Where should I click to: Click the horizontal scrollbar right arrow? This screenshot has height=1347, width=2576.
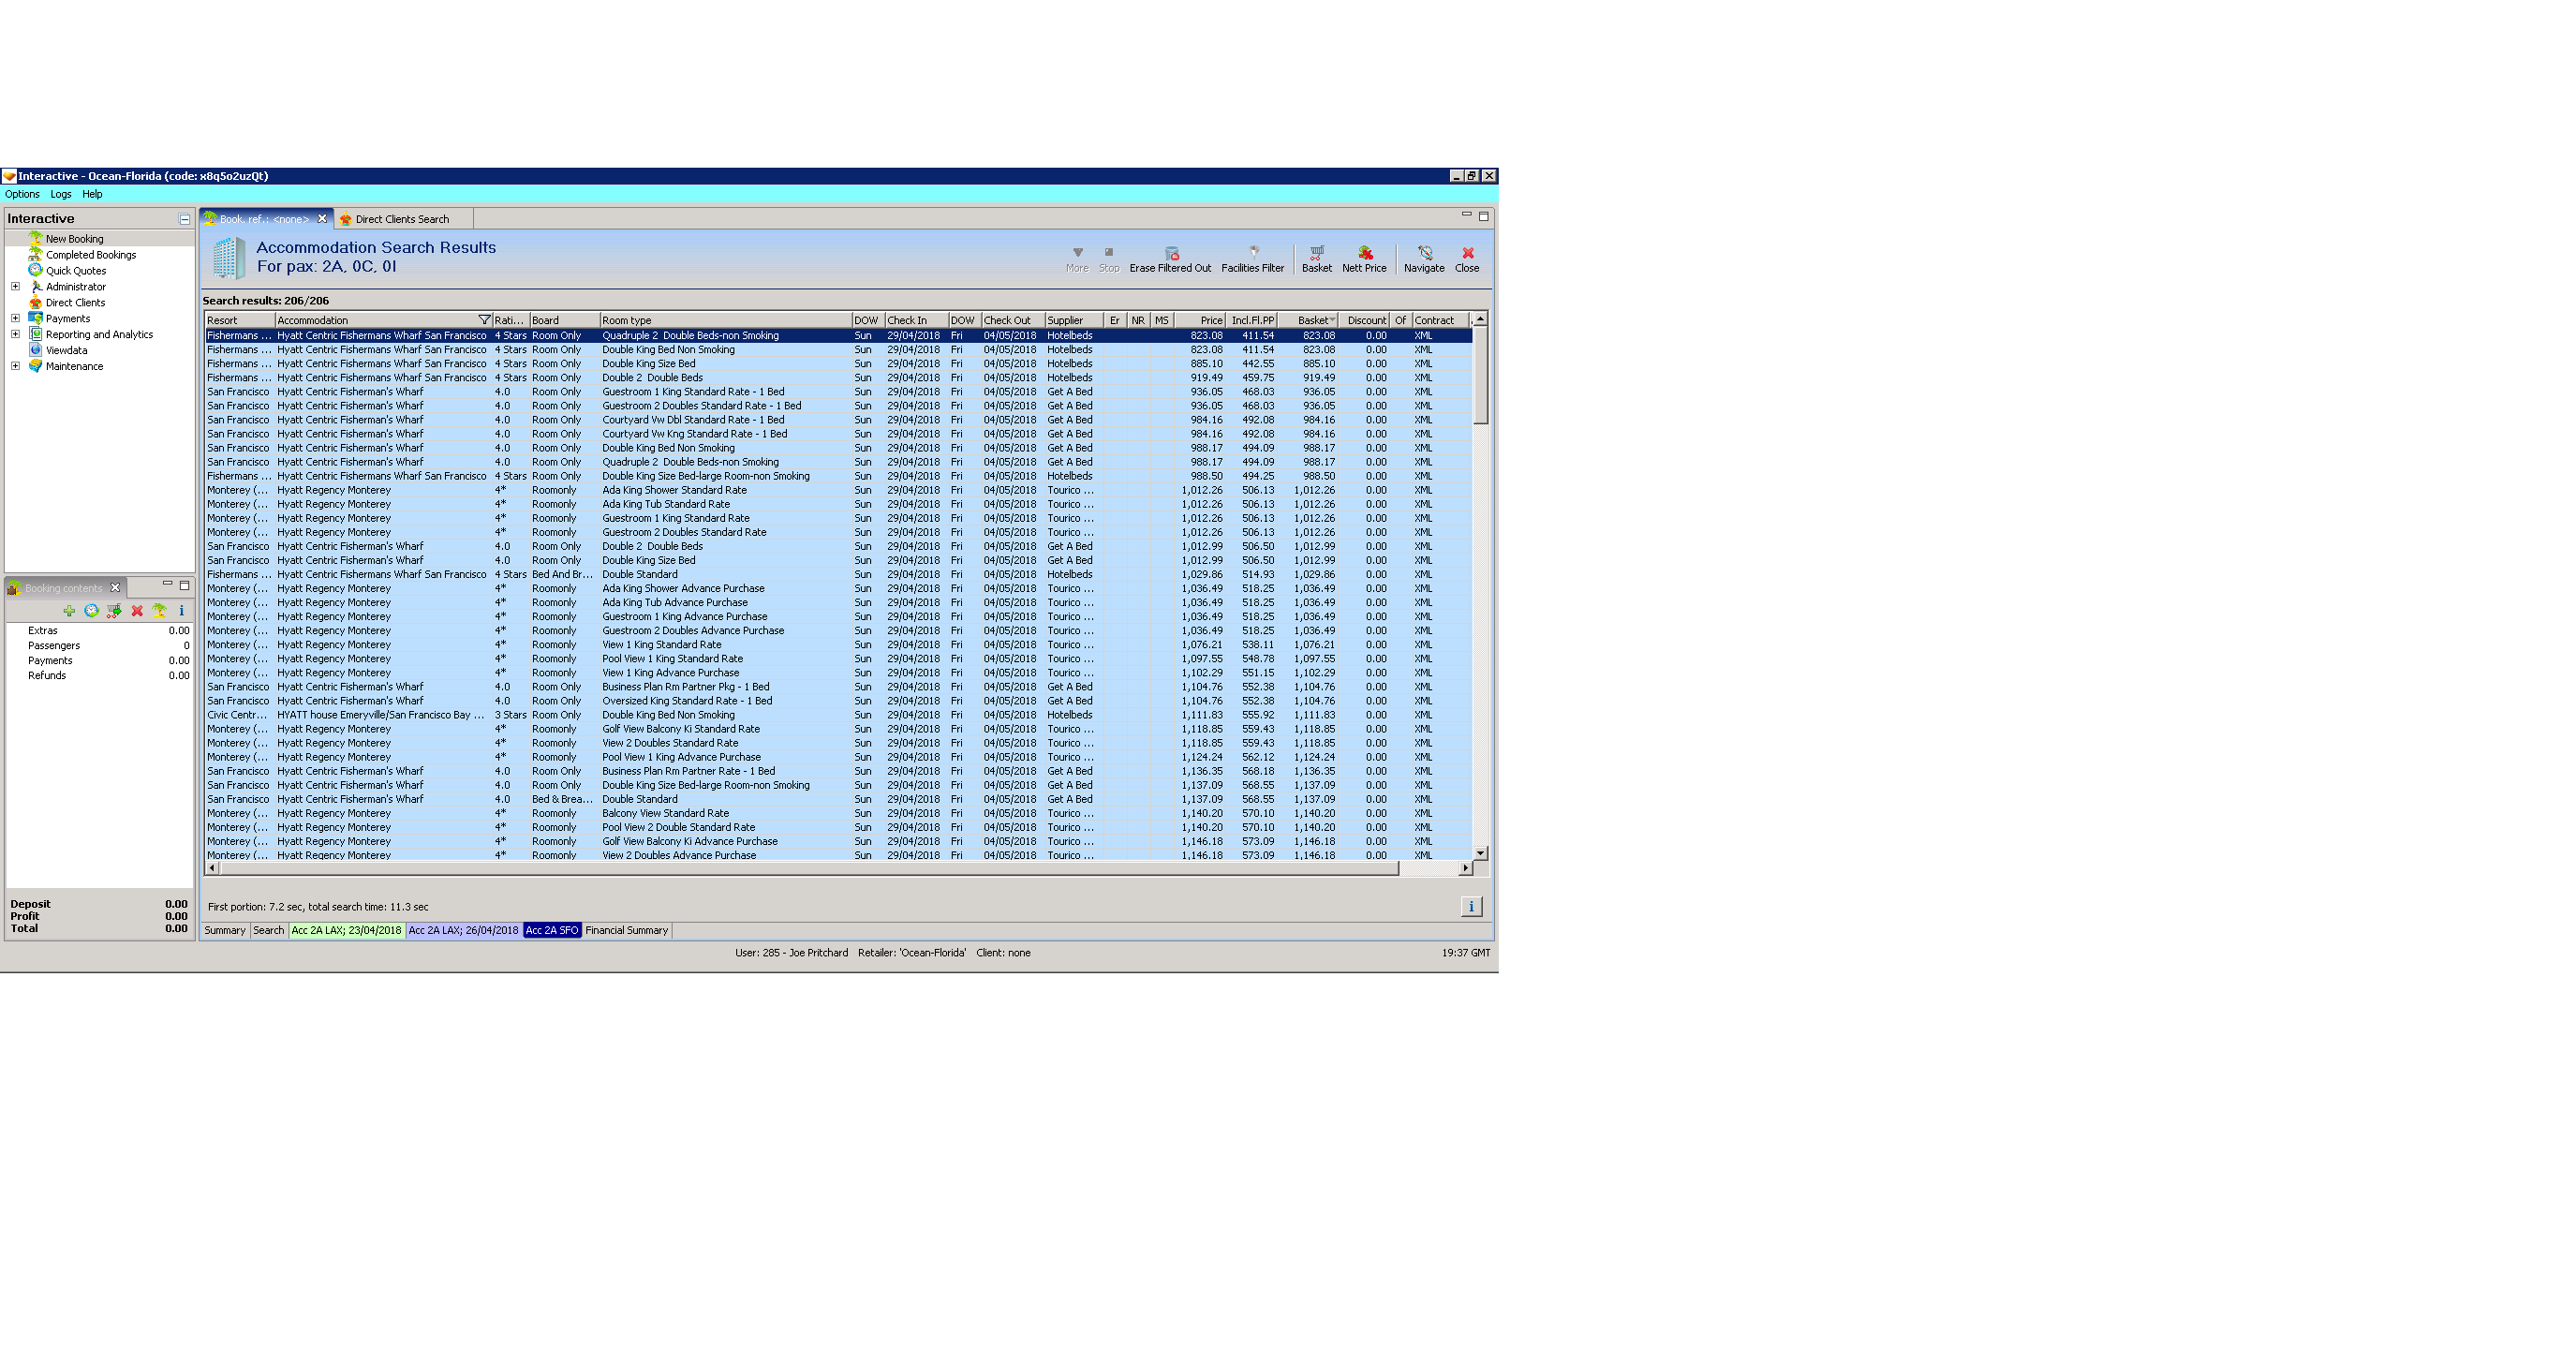1465,868
